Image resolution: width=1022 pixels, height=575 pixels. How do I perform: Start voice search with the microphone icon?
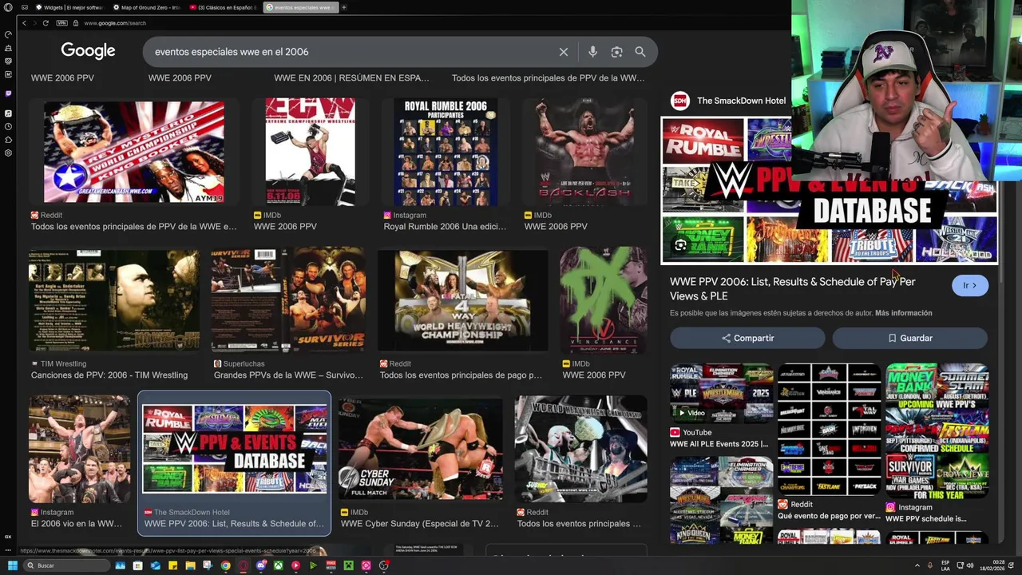pos(592,52)
